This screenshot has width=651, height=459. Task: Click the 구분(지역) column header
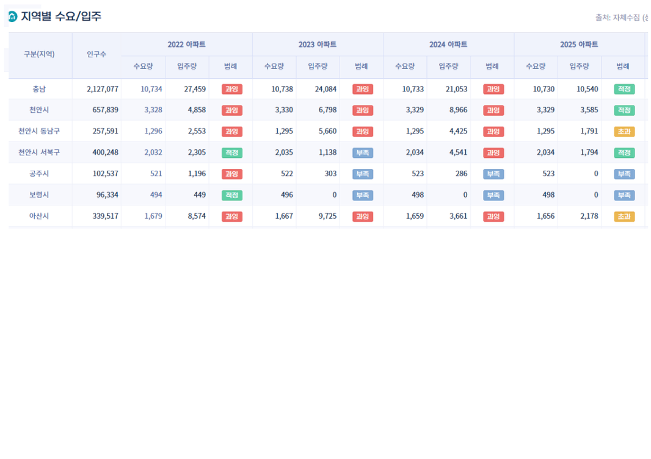pos(39,54)
